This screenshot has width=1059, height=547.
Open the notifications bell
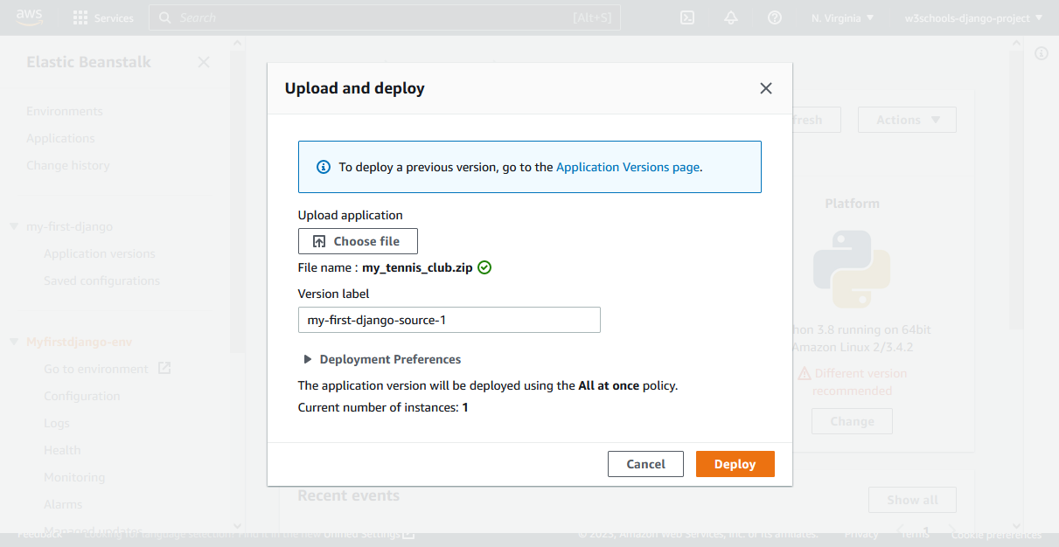pyautogui.click(x=731, y=17)
